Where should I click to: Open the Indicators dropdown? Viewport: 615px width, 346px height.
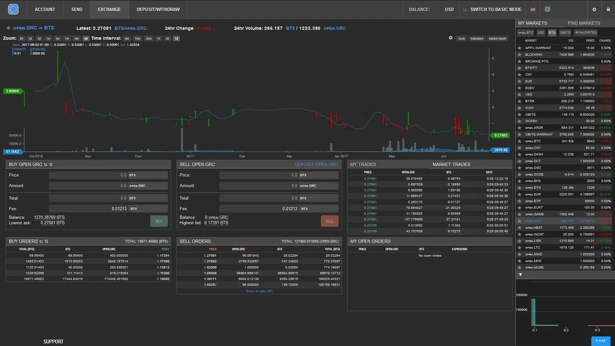477,38
